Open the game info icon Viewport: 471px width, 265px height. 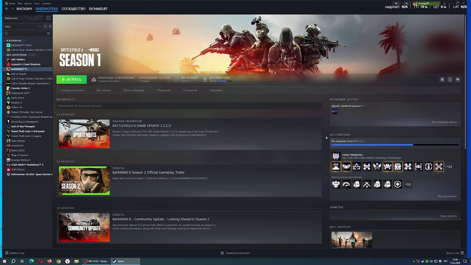tap(450, 79)
